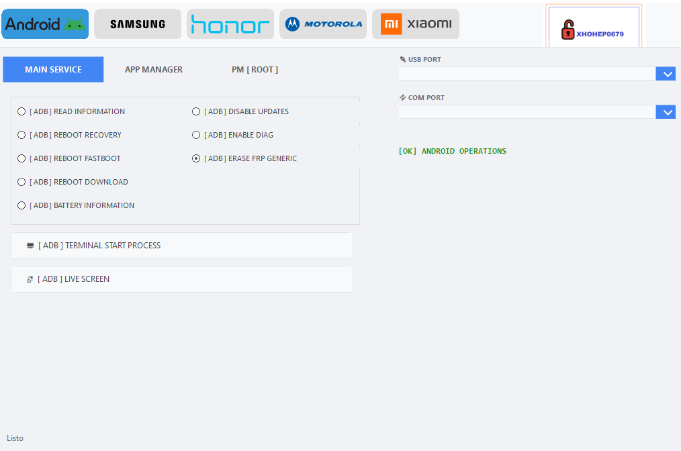Select the Disable Updates radio option
This screenshot has width=681, height=451.
point(196,111)
